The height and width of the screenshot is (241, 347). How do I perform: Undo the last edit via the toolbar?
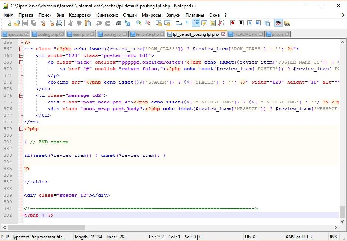coord(99,23)
